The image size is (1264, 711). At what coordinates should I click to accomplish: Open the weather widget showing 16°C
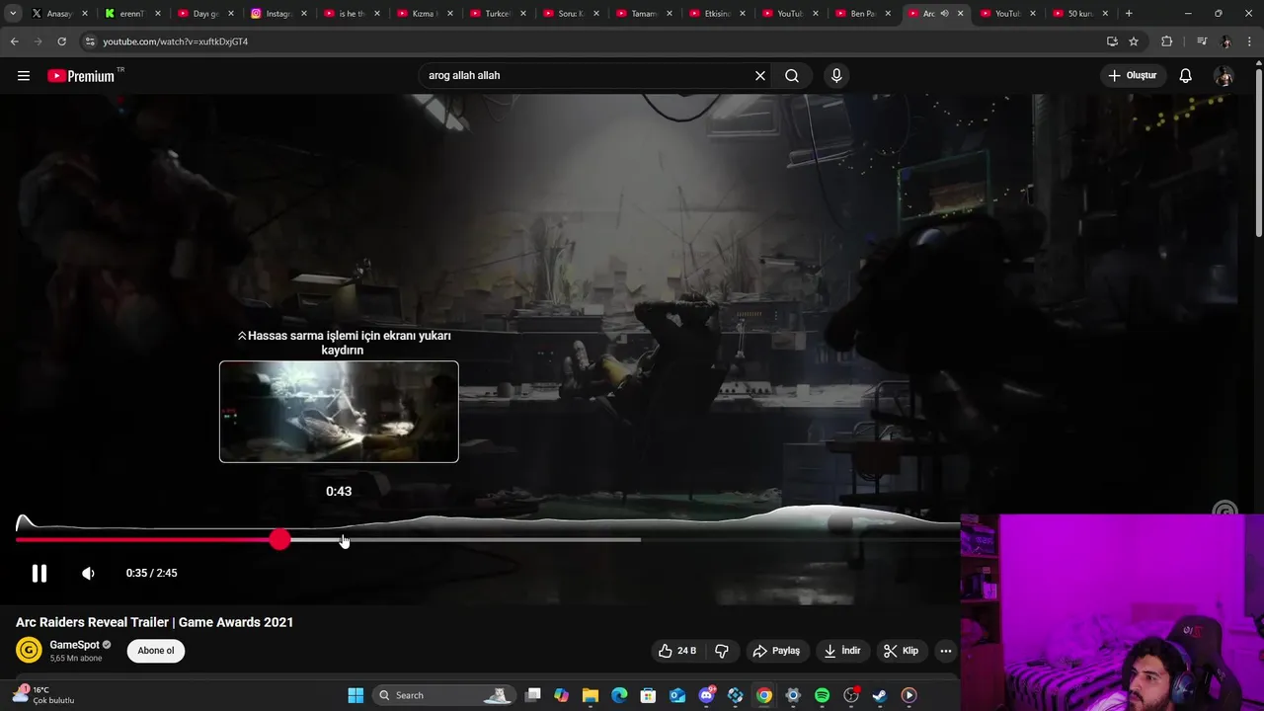tap(43, 695)
